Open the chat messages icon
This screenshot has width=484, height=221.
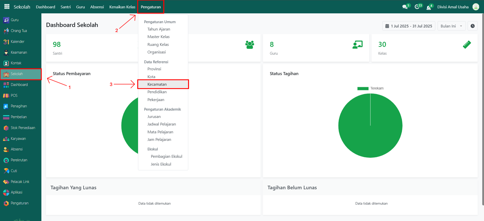pos(405,7)
